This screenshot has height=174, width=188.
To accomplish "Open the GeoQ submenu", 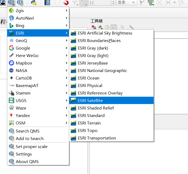I will (38, 40).
